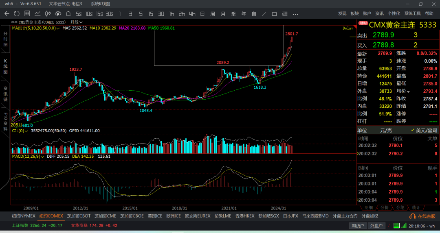Select the line drawing tool icon
440x233 pixels.
(264, 14)
